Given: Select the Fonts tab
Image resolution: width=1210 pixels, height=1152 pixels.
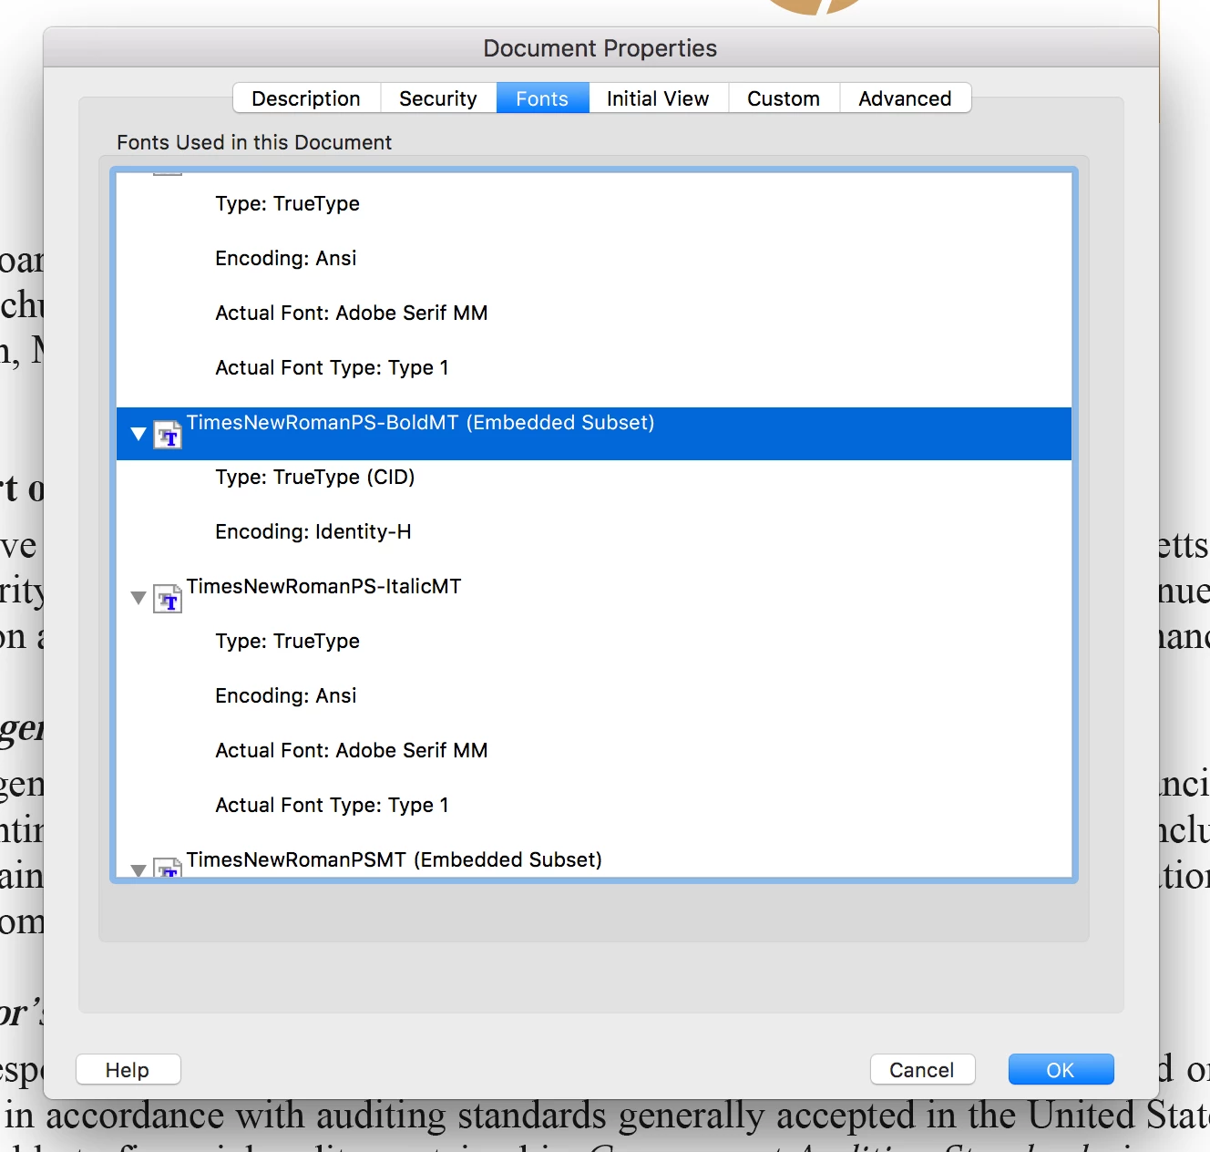Looking at the screenshot, I should point(542,98).
